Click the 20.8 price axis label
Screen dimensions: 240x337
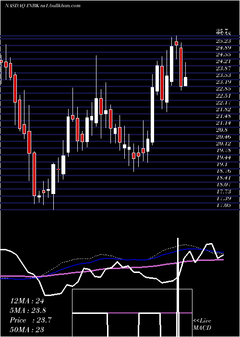(x=221, y=130)
